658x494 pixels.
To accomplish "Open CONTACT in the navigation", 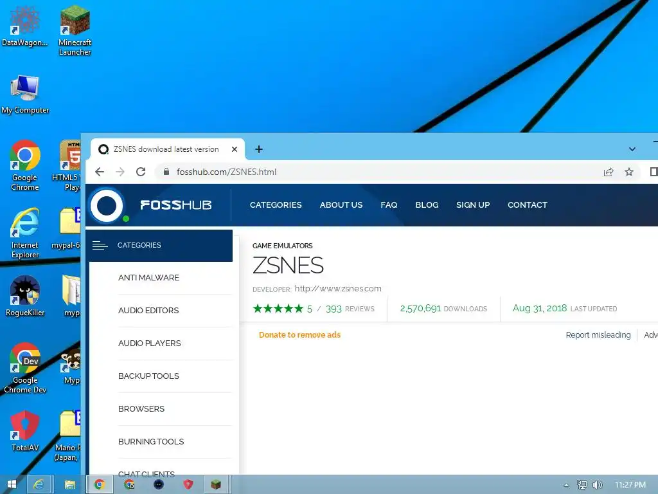I will pyautogui.click(x=528, y=205).
